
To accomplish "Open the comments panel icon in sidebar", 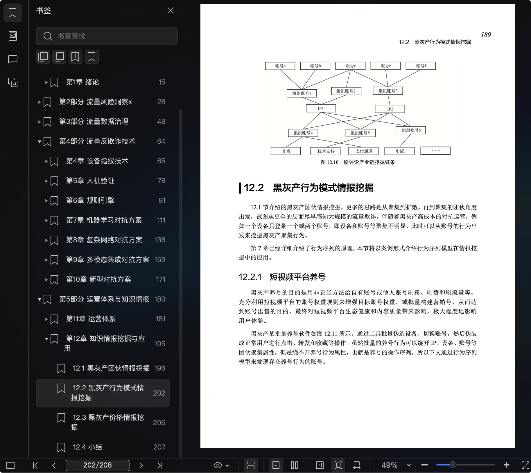I will click(12, 59).
